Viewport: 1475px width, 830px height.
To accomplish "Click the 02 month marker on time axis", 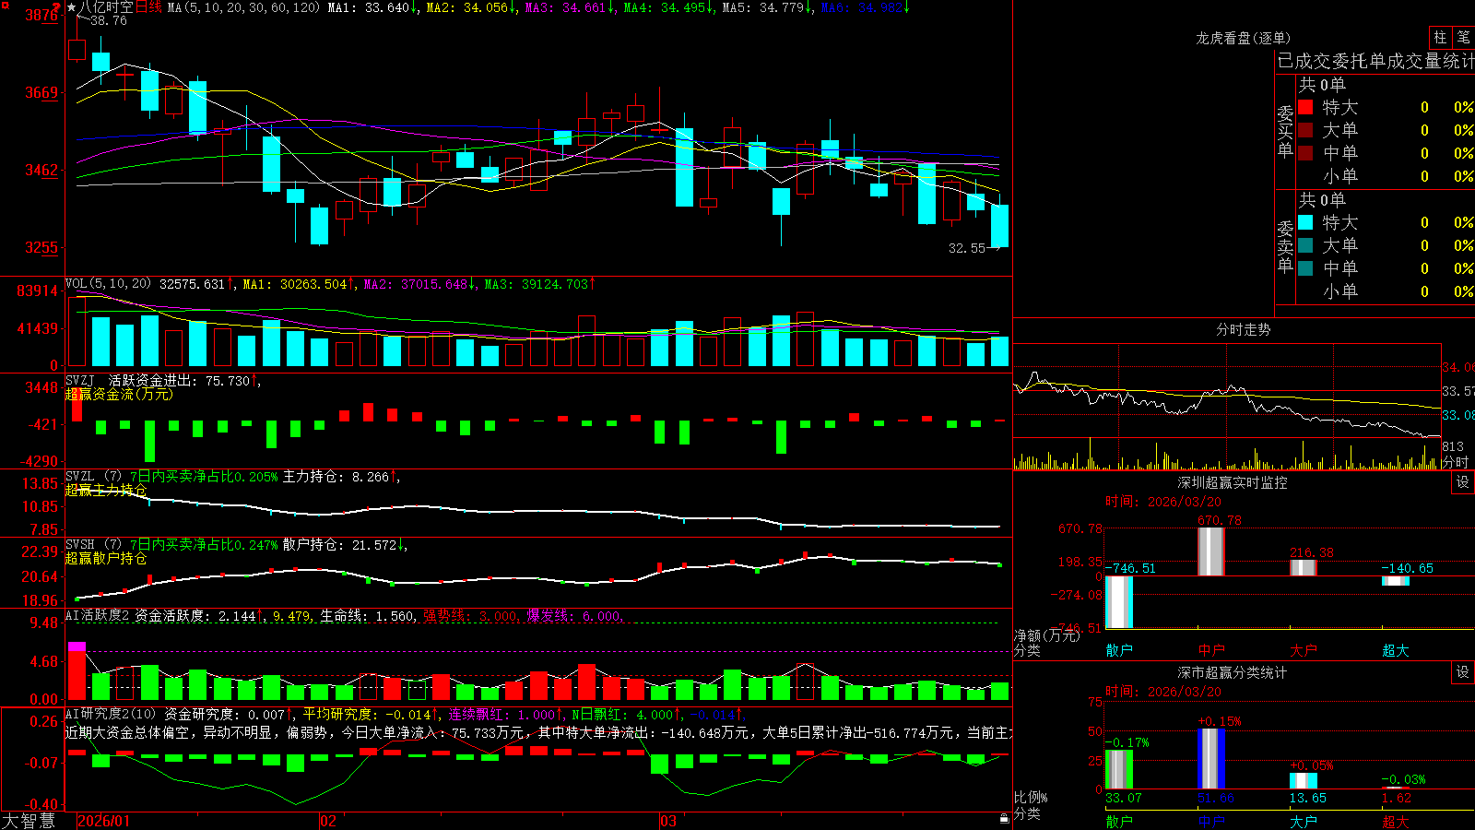I will tap(327, 821).
